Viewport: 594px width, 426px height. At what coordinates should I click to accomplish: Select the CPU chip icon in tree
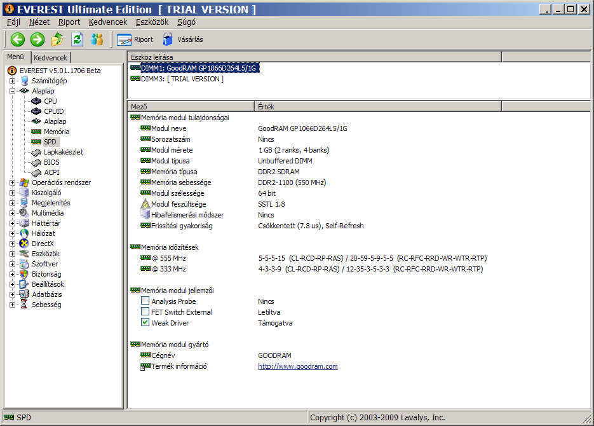point(36,101)
